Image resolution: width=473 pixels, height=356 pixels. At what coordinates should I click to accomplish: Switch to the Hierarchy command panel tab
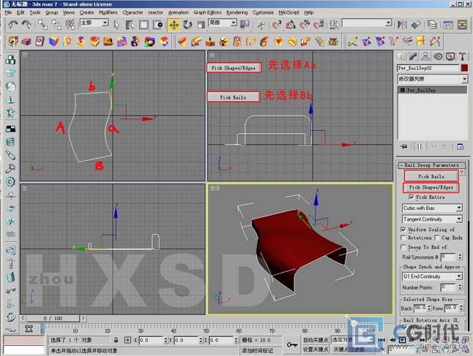coord(425,56)
